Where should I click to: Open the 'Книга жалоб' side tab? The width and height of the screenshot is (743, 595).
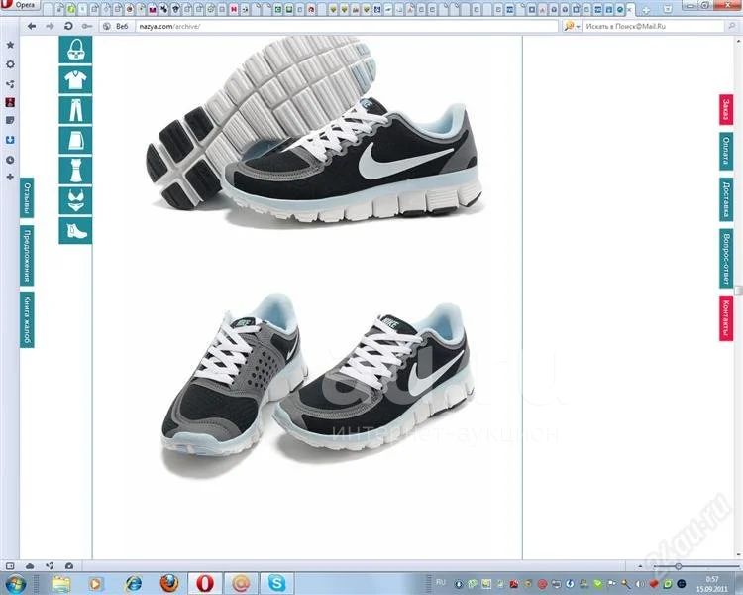27,319
